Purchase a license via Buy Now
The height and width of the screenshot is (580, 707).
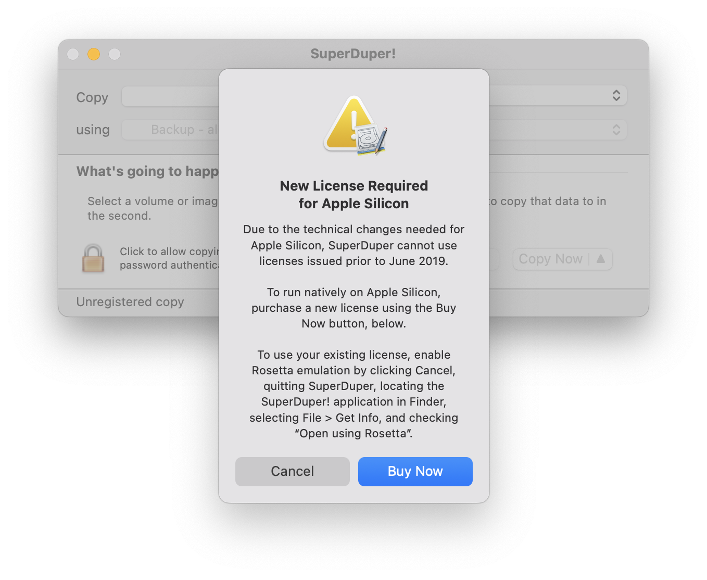click(415, 472)
